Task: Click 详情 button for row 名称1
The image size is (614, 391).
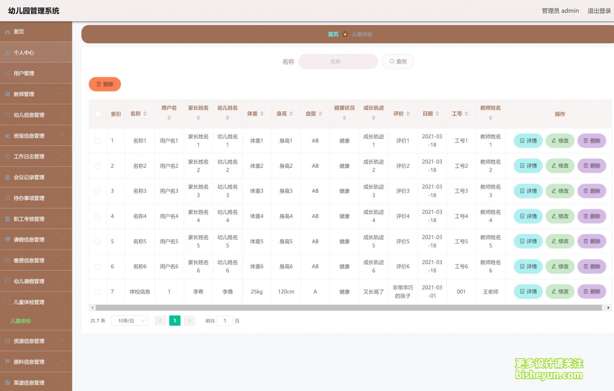Action: [x=528, y=141]
